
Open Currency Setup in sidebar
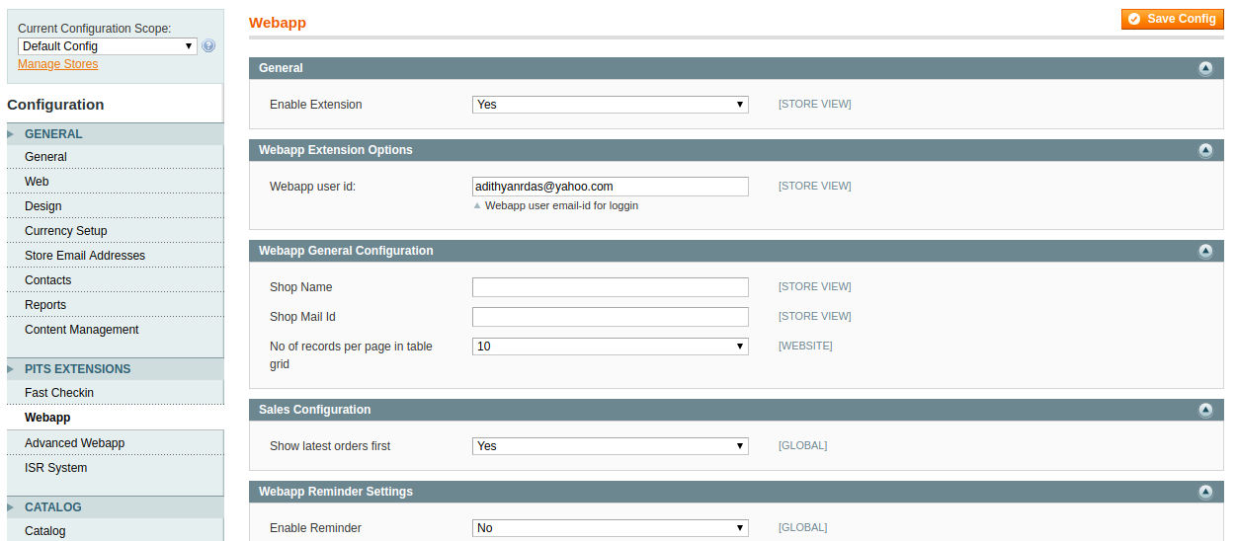[x=65, y=231]
